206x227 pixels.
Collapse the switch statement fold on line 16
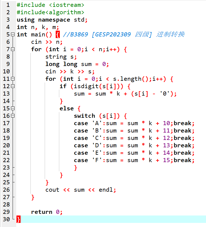click(13, 116)
